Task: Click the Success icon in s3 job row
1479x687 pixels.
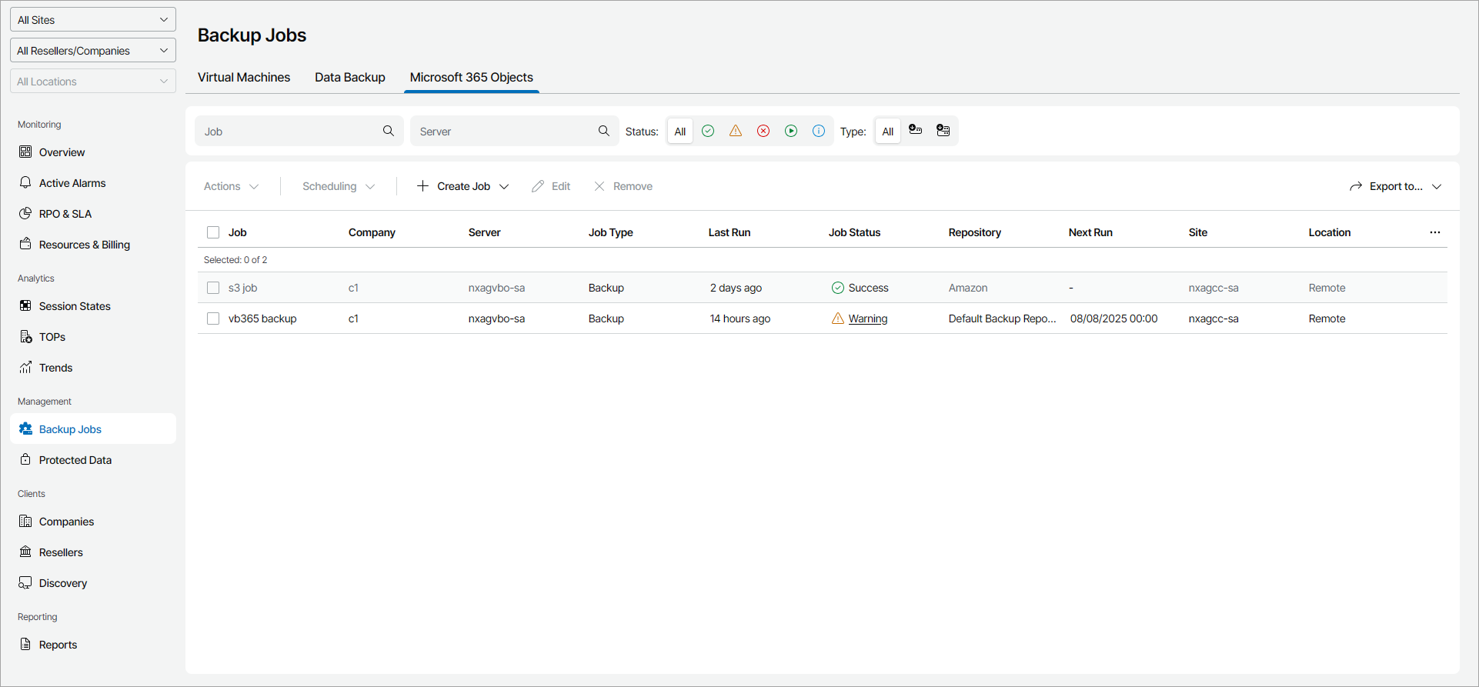Action: [x=838, y=288]
